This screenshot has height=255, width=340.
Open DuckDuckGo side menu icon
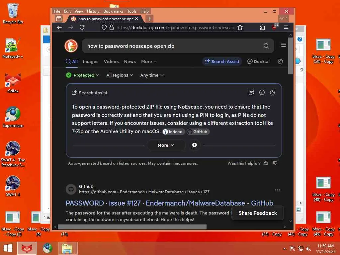pyautogui.click(x=284, y=45)
